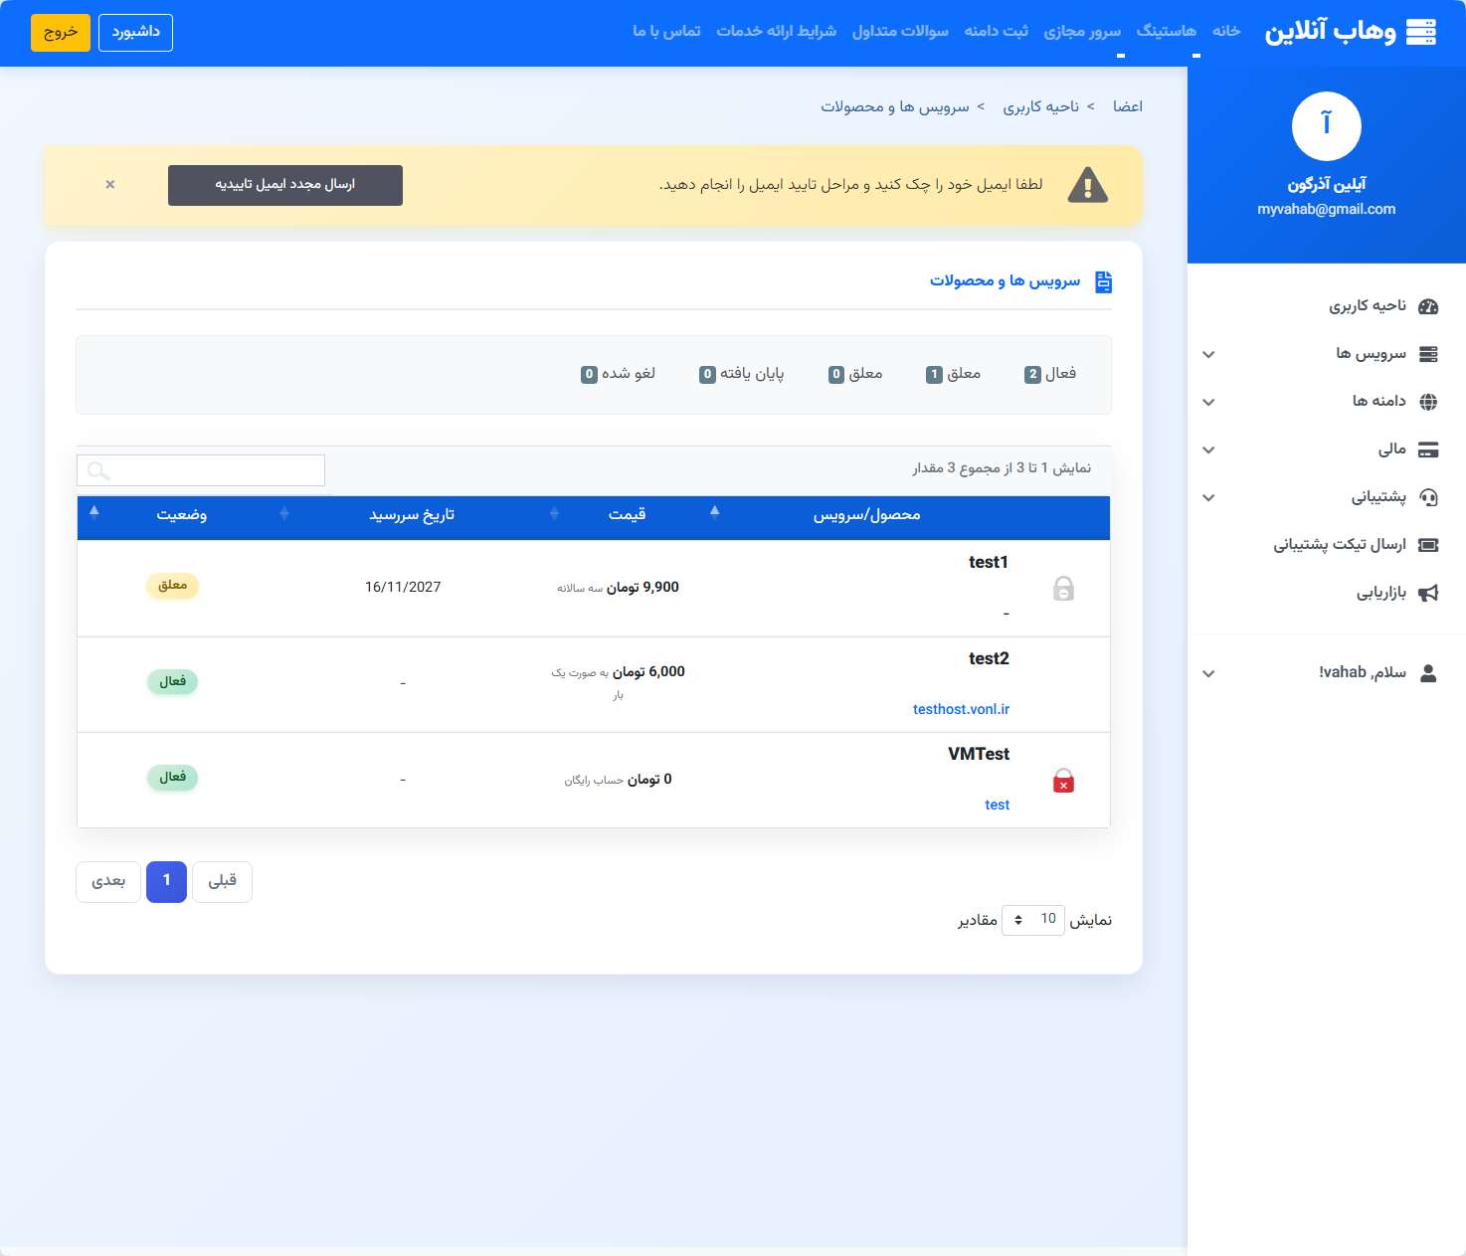Dismiss the email verification alert
Viewport: 1466px width, 1256px height.
(x=110, y=185)
